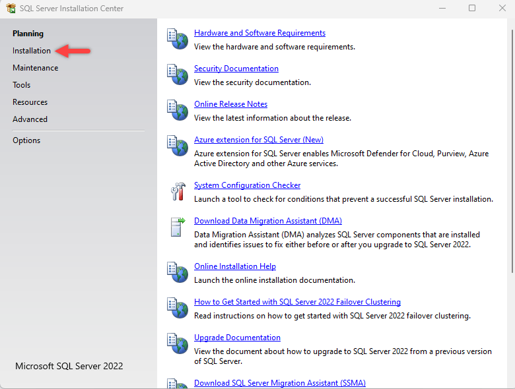This screenshot has width=515, height=389.
Task: Click the Upgrade Documentation globe icon
Action: click(178, 344)
